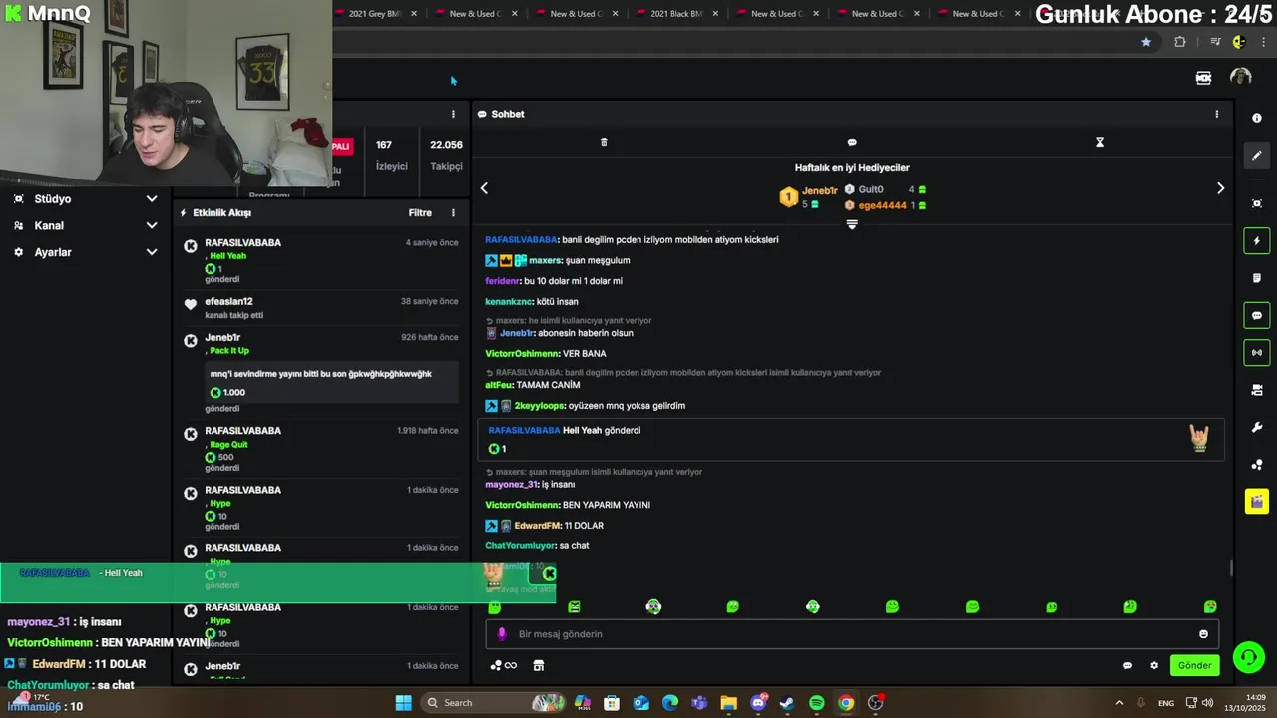Image resolution: width=1277 pixels, height=718 pixels.
Task: Open the profile avatar menu
Action: tap(1240, 77)
